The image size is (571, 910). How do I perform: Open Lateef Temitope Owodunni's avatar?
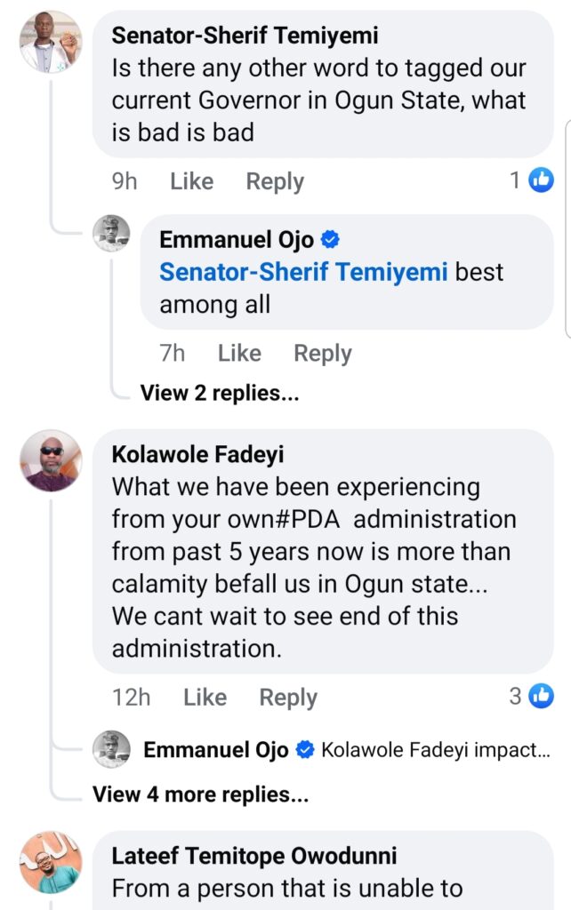[51, 862]
